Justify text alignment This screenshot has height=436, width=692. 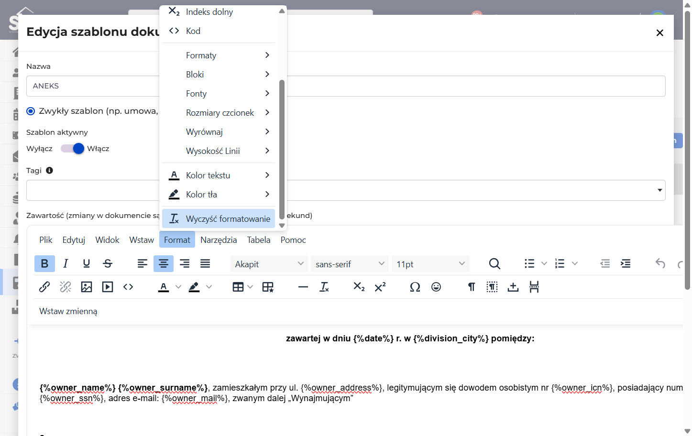pyautogui.click(x=205, y=263)
